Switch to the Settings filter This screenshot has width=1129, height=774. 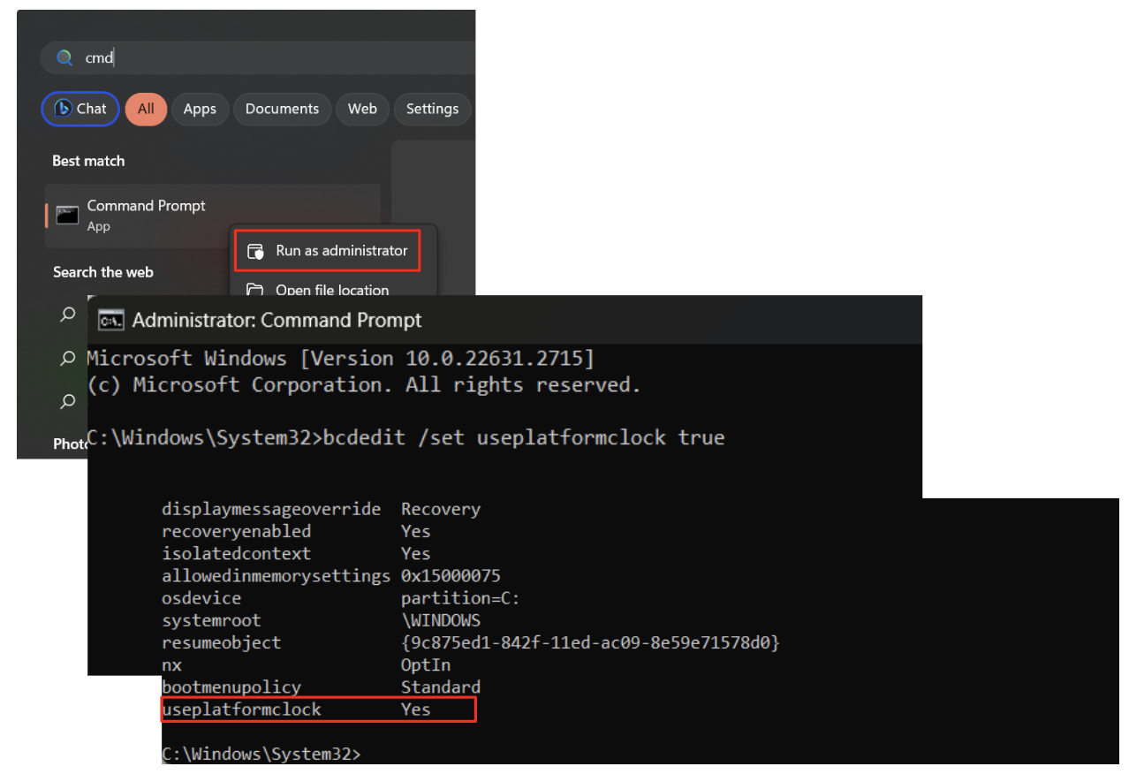tap(432, 109)
